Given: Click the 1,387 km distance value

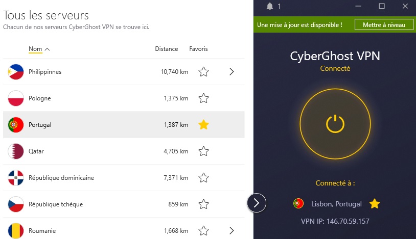Looking at the screenshot, I should tap(176, 125).
